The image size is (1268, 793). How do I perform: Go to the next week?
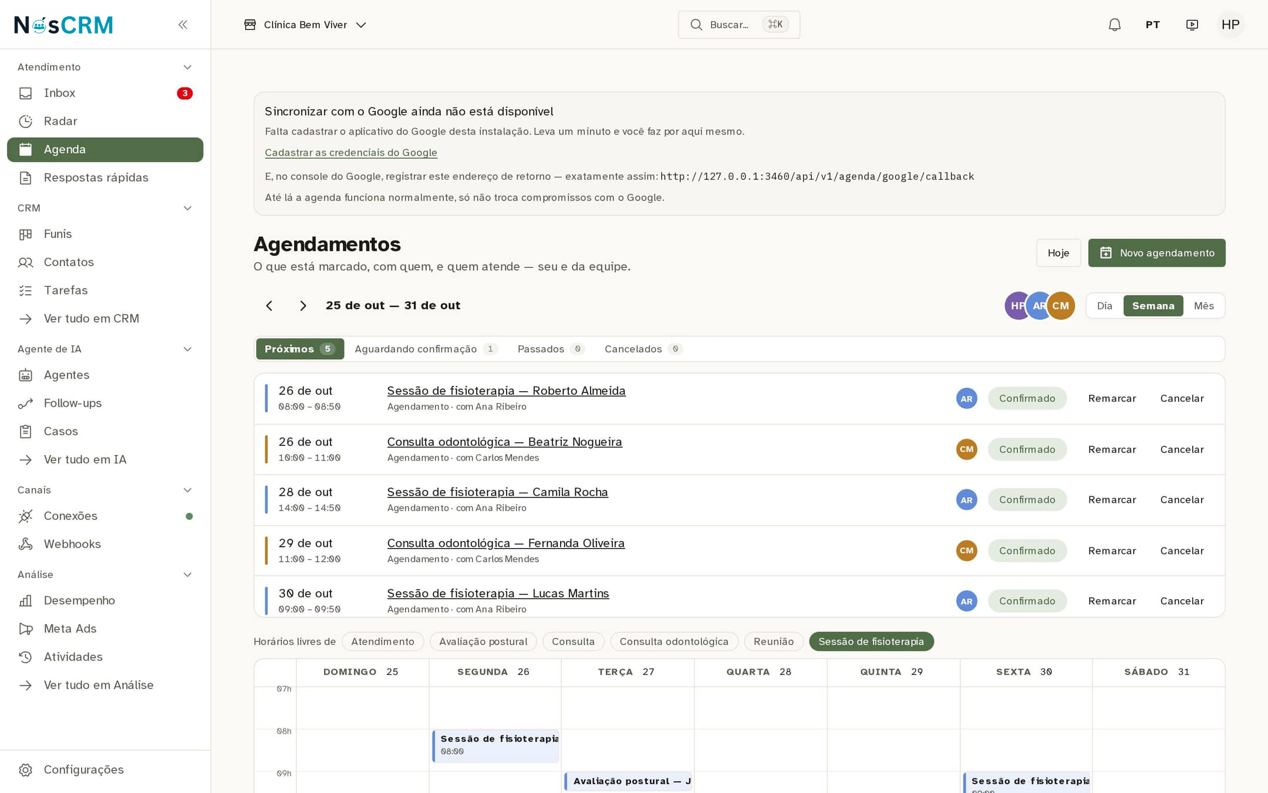coord(303,305)
